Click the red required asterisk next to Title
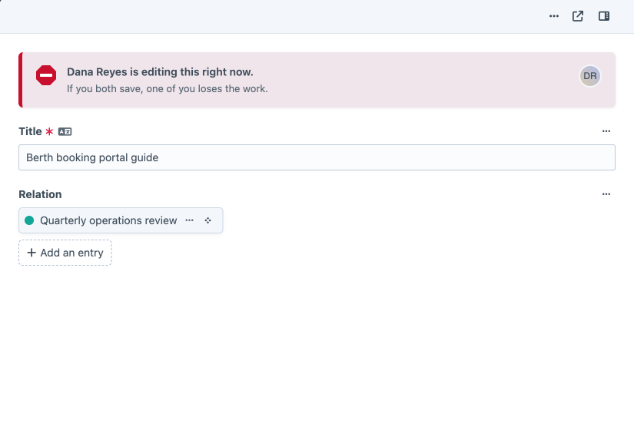The image size is (634, 430). pyautogui.click(x=49, y=132)
